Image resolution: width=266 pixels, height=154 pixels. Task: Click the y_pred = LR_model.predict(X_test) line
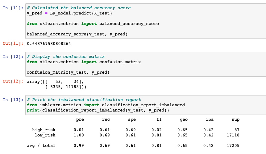[69, 13]
